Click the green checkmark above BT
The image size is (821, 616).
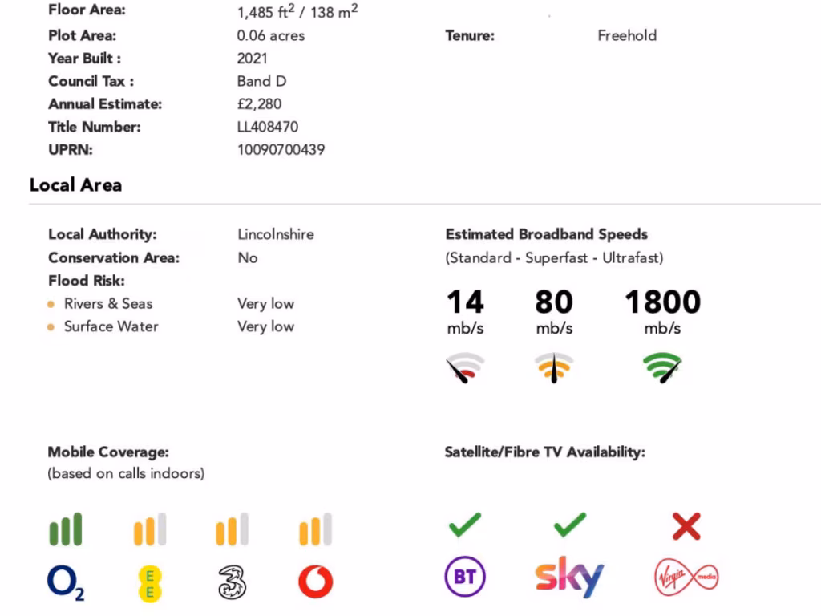click(465, 525)
